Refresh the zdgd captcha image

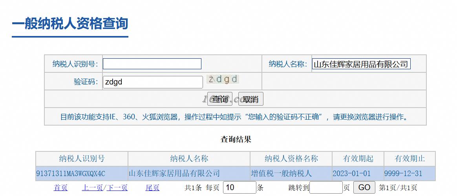pos(223,79)
